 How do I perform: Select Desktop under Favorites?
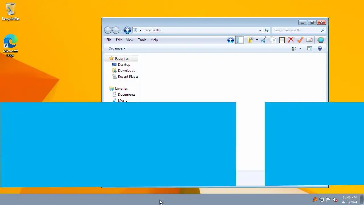[x=124, y=65]
